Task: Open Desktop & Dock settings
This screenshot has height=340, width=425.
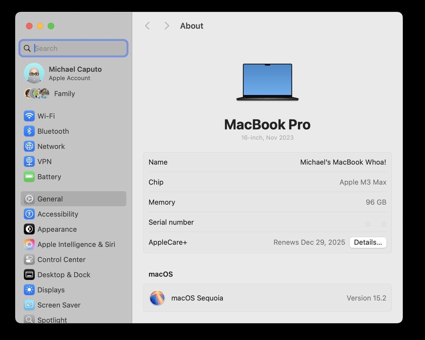Action: [x=64, y=275]
